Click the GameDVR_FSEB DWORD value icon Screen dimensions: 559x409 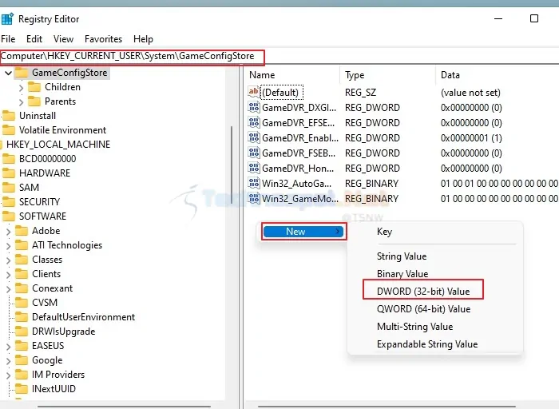tap(254, 153)
